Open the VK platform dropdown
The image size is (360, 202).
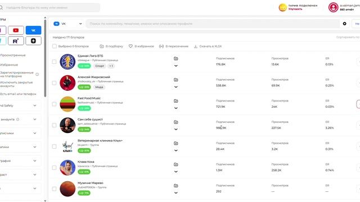tap(67, 24)
